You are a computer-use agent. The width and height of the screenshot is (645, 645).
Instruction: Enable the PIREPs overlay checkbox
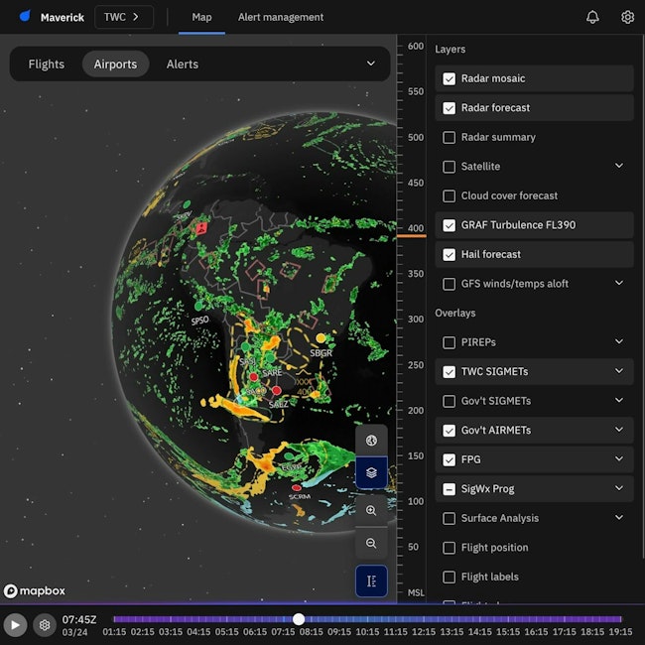[449, 342]
